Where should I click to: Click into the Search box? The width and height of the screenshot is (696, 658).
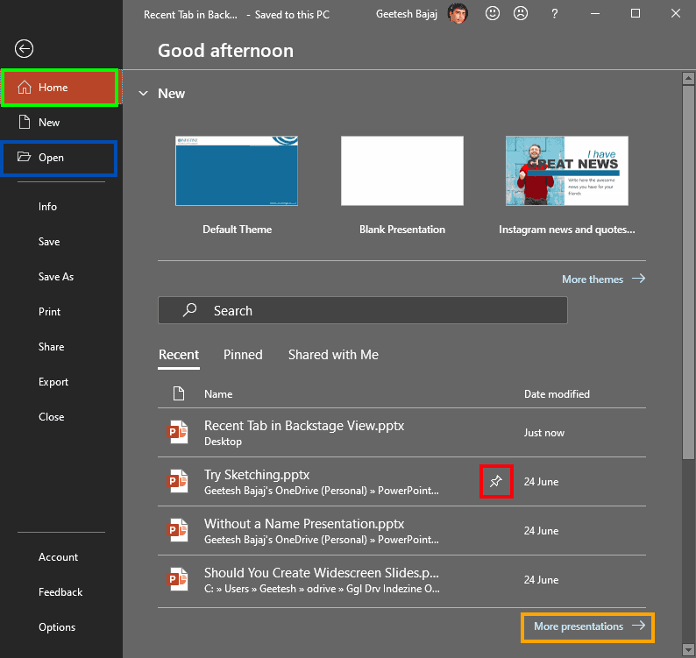click(x=363, y=310)
